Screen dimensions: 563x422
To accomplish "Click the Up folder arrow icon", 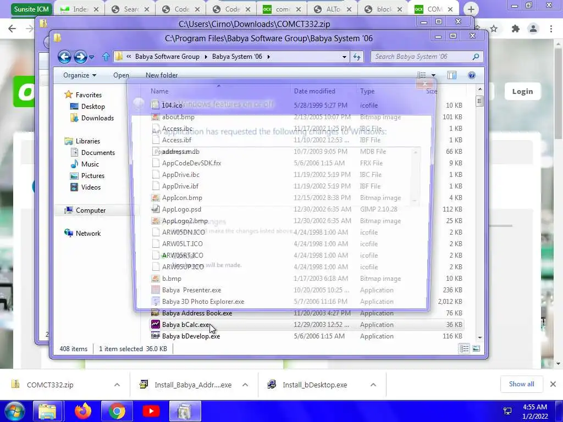I will (106, 57).
